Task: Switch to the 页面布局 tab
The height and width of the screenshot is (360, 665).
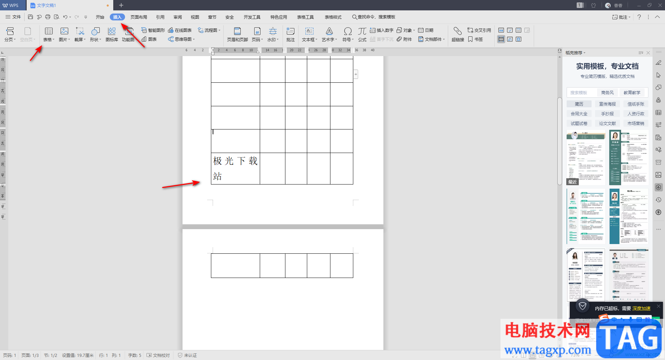Action: click(x=139, y=17)
